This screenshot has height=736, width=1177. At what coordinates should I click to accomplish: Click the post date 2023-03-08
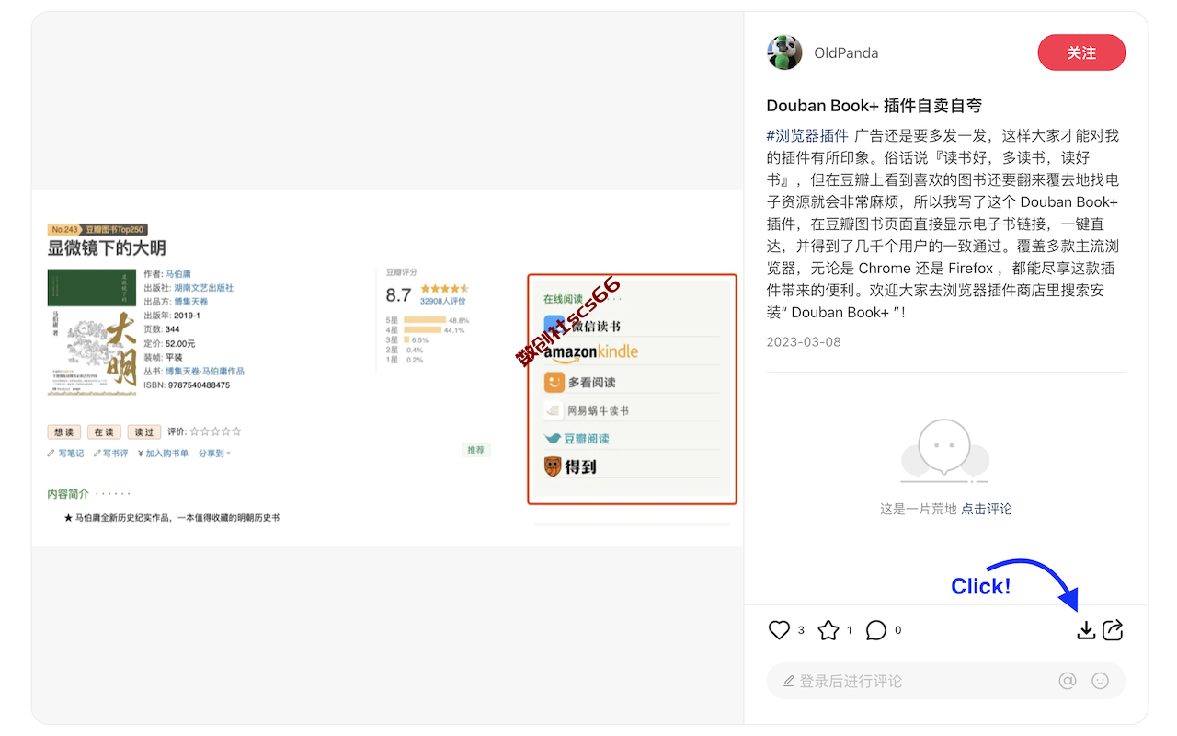pos(804,342)
